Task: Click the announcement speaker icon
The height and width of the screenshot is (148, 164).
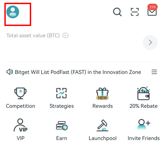Action: [x=10, y=72]
